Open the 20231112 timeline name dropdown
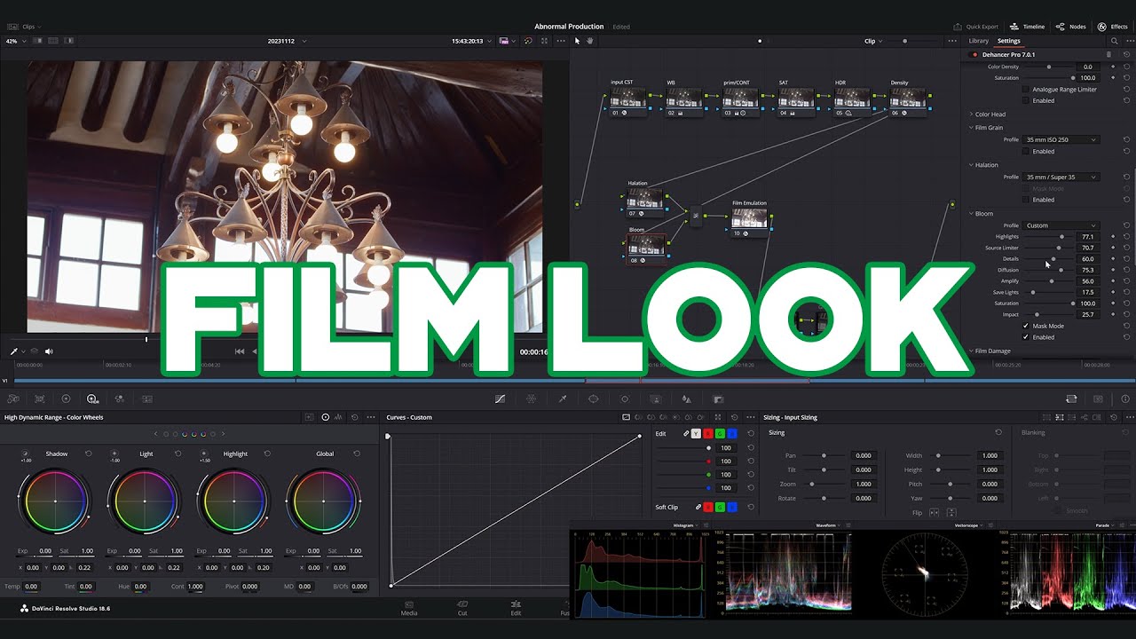Image resolution: width=1136 pixels, height=639 pixels. (x=288, y=41)
